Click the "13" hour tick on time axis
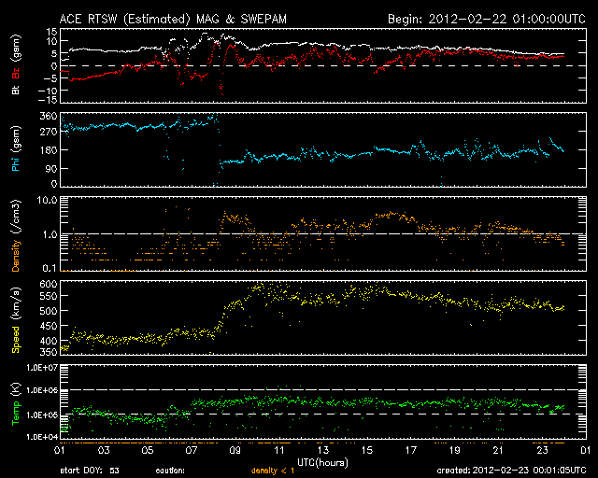Image resolution: width=598 pixels, height=478 pixels. coord(323,451)
